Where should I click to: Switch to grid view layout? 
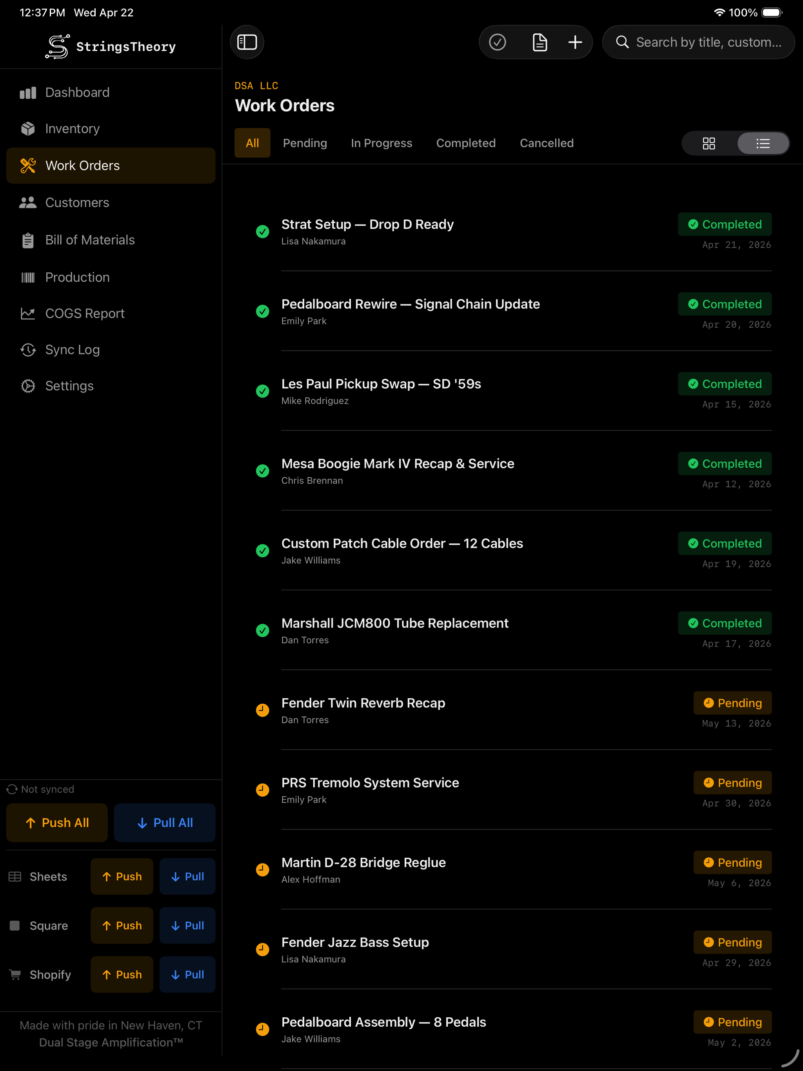tap(709, 143)
